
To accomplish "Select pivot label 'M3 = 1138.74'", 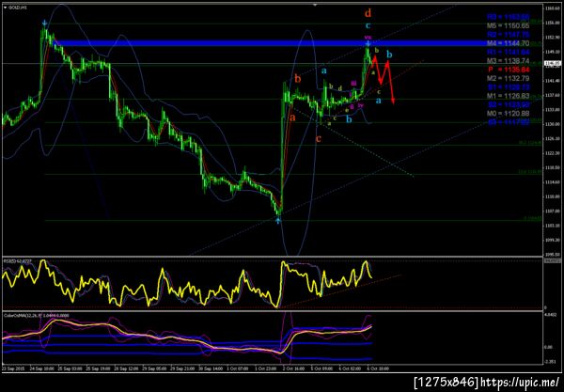I will coord(508,61).
